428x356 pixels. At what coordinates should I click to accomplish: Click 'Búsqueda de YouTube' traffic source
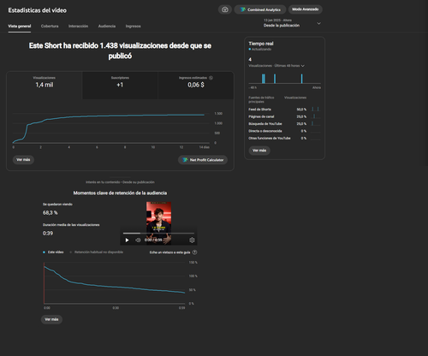pyautogui.click(x=284, y=123)
